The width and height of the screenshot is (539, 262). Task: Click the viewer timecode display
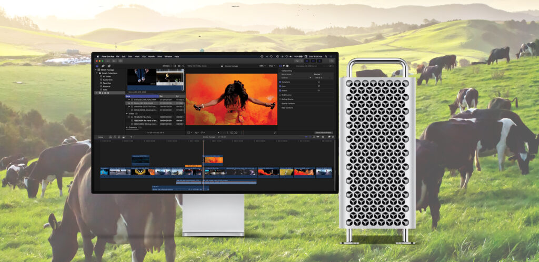click(x=229, y=133)
